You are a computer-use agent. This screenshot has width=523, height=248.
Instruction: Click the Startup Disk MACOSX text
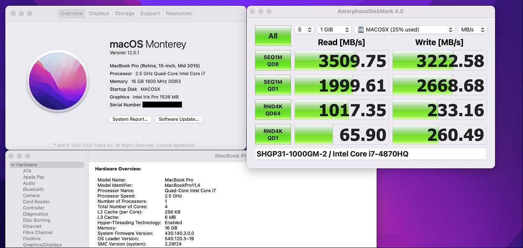[x=135, y=89]
